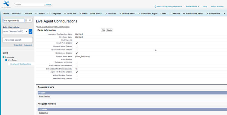This screenshot has width=227, height=115.
Task: Toggle the Request Sound Enabled checkbox
Action: point(77,47)
